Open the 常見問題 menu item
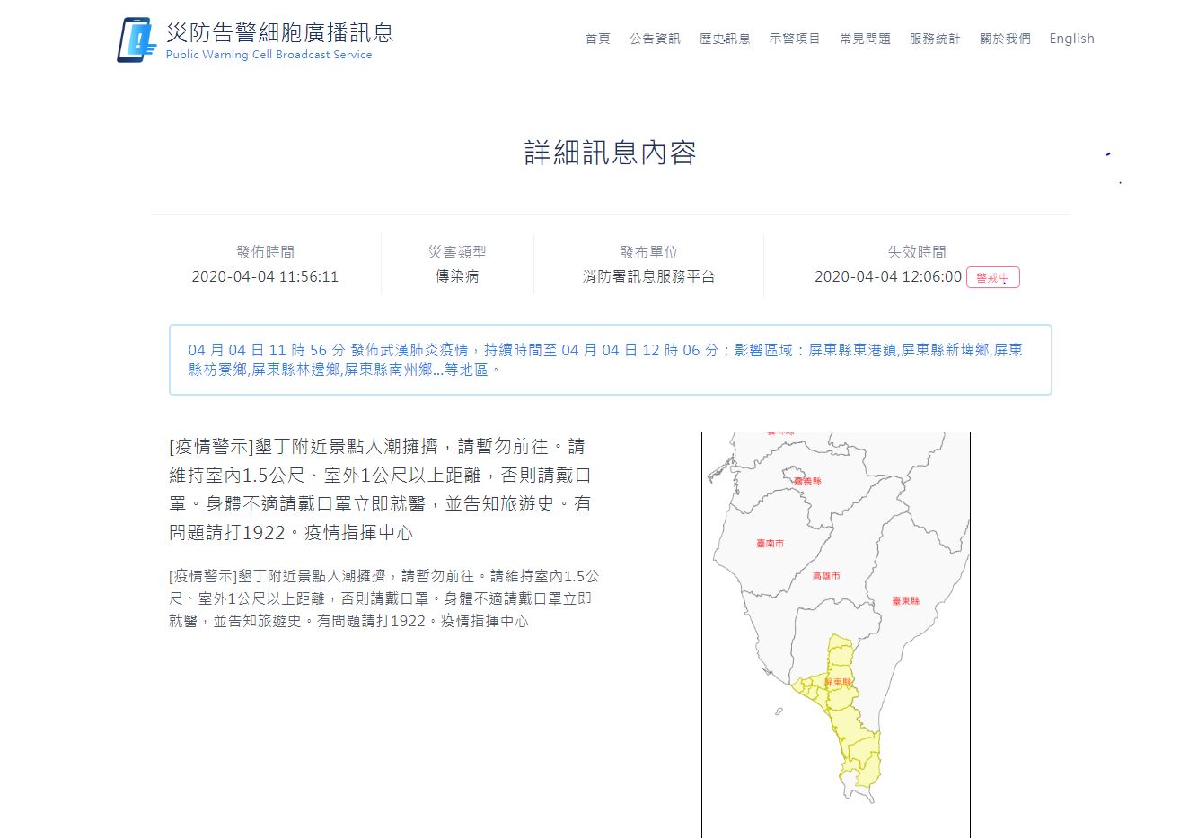Screen dimensions: 1180x838 [864, 39]
